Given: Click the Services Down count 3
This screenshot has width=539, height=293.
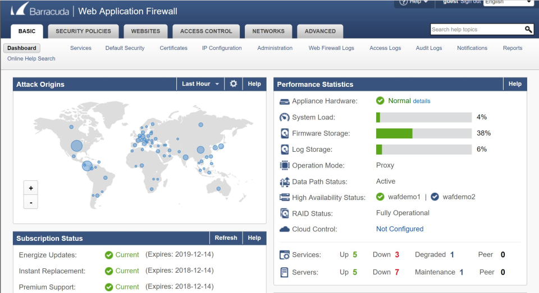Looking at the screenshot, I should tap(397, 254).
